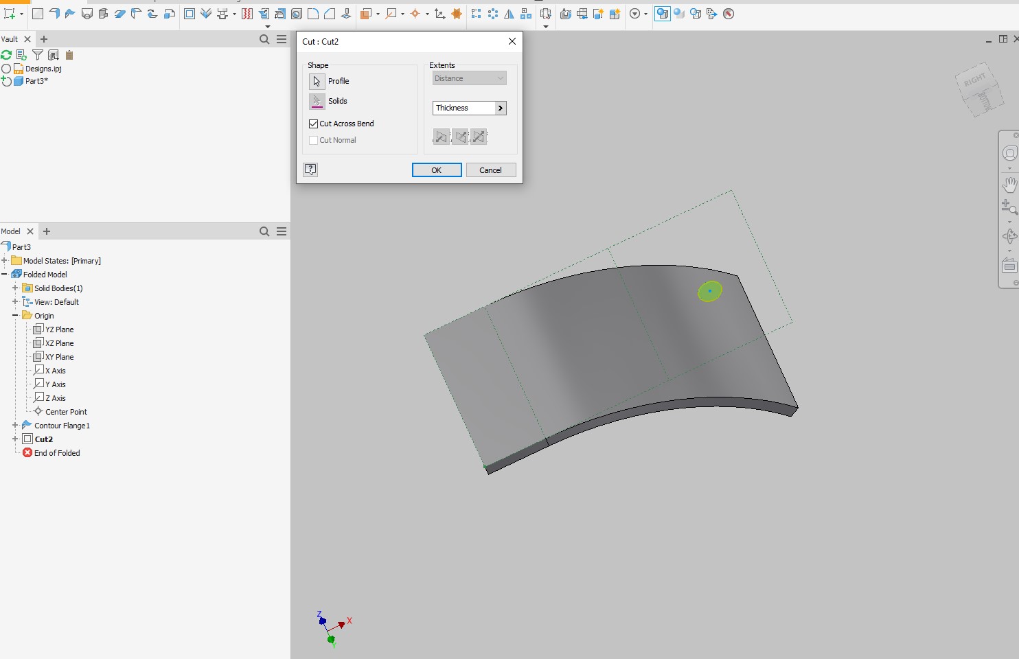Open the Vault panel hamburger menu
The width and height of the screenshot is (1019, 659).
pos(282,39)
